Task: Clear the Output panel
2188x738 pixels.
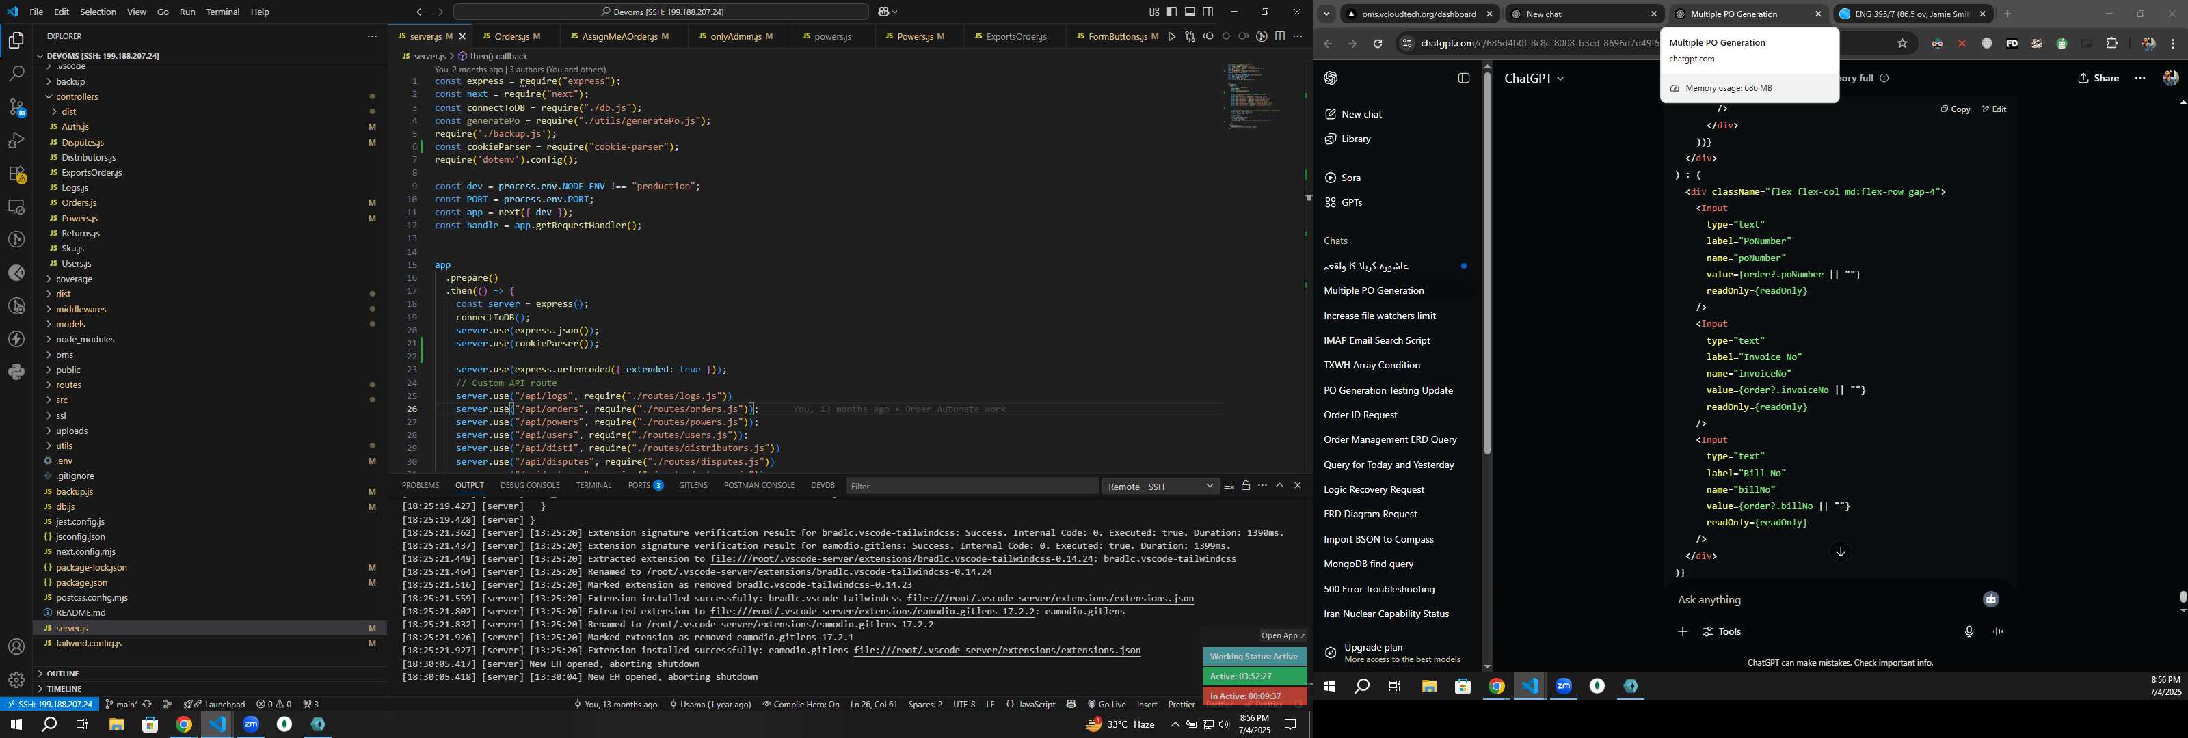Action: pyautogui.click(x=1229, y=486)
